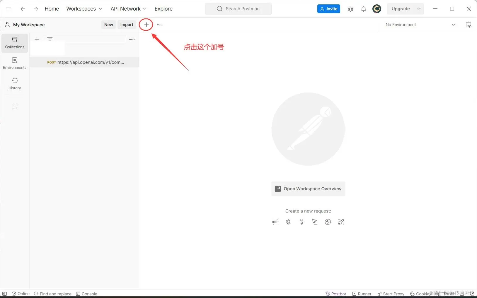Create a new gRPC request
This screenshot has height=298, width=477.
coord(301,222)
